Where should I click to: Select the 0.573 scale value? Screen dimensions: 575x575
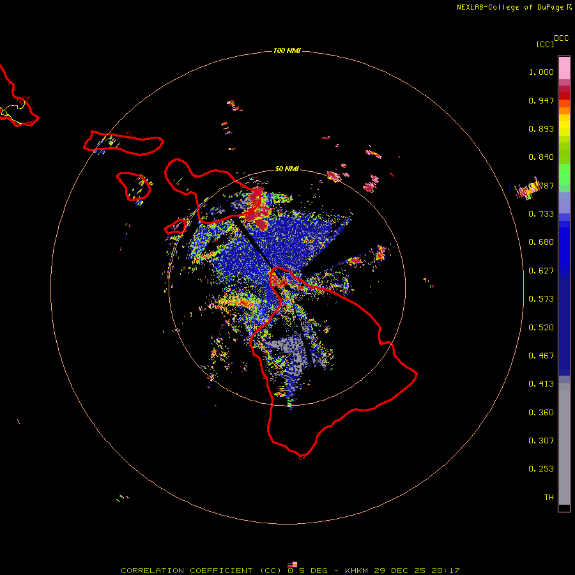541,299
